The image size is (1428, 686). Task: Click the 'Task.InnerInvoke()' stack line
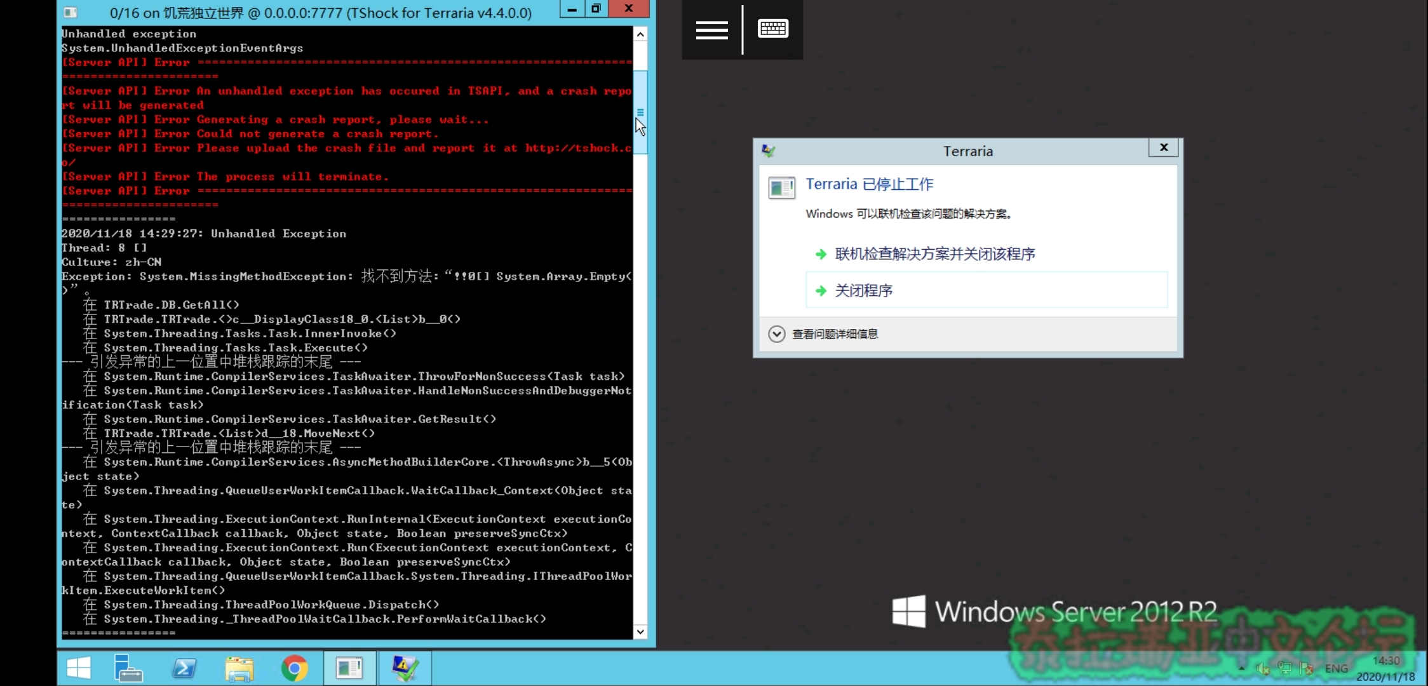coord(239,333)
